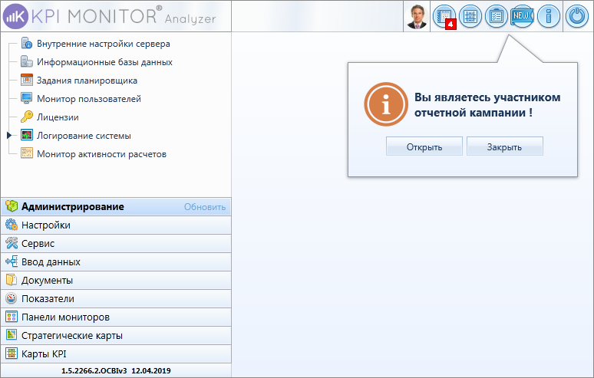Click the scheduler calendar icon
Screen dimensions: 594x378
point(27,80)
